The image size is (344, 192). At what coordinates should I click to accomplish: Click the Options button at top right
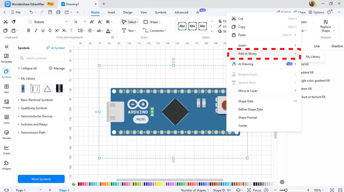click(x=316, y=12)
